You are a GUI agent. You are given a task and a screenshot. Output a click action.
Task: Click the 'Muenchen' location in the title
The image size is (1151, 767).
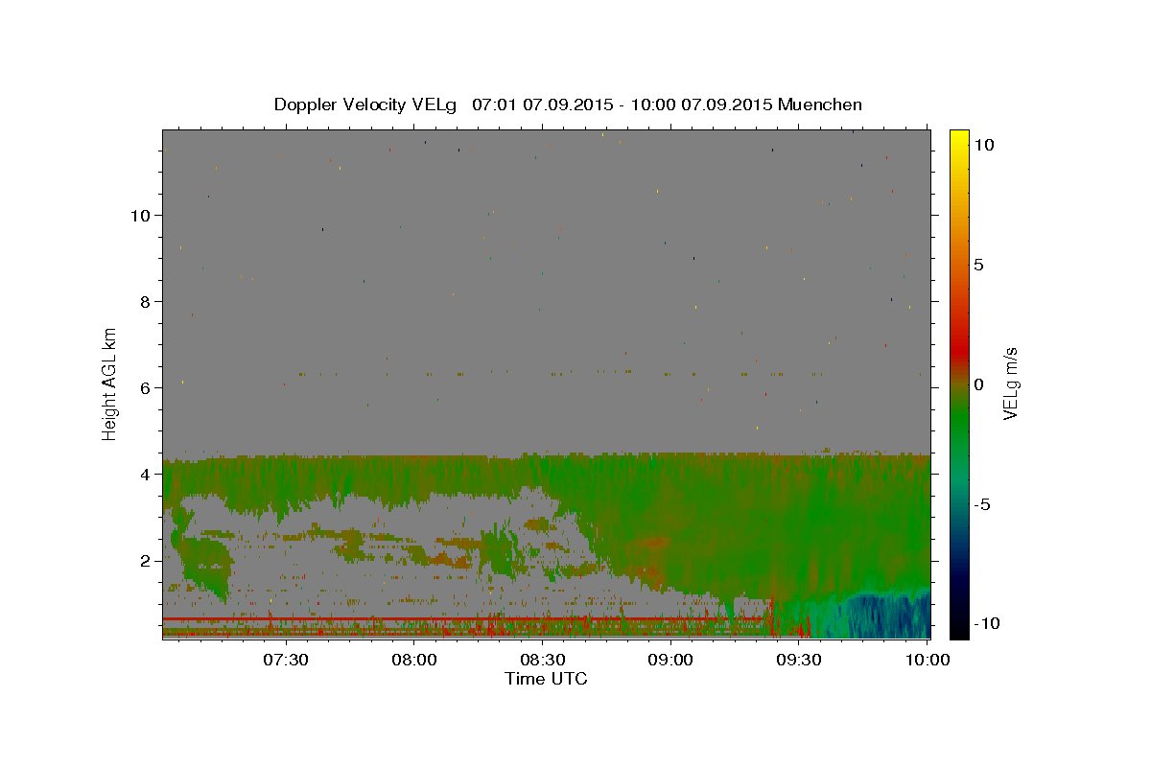820,105
